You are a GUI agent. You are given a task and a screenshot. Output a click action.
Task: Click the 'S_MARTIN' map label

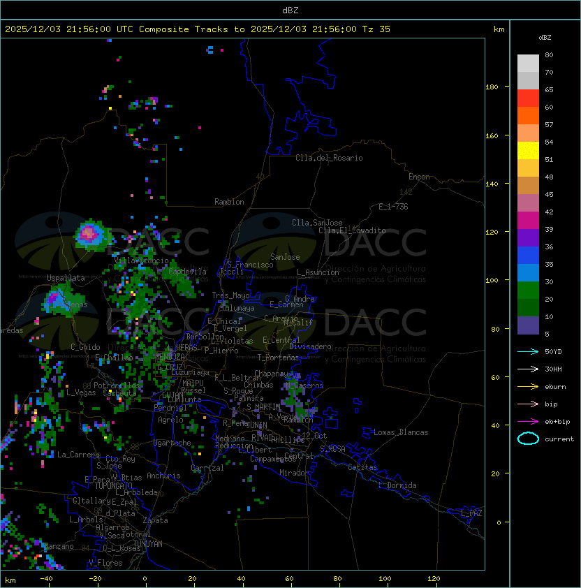264,407
